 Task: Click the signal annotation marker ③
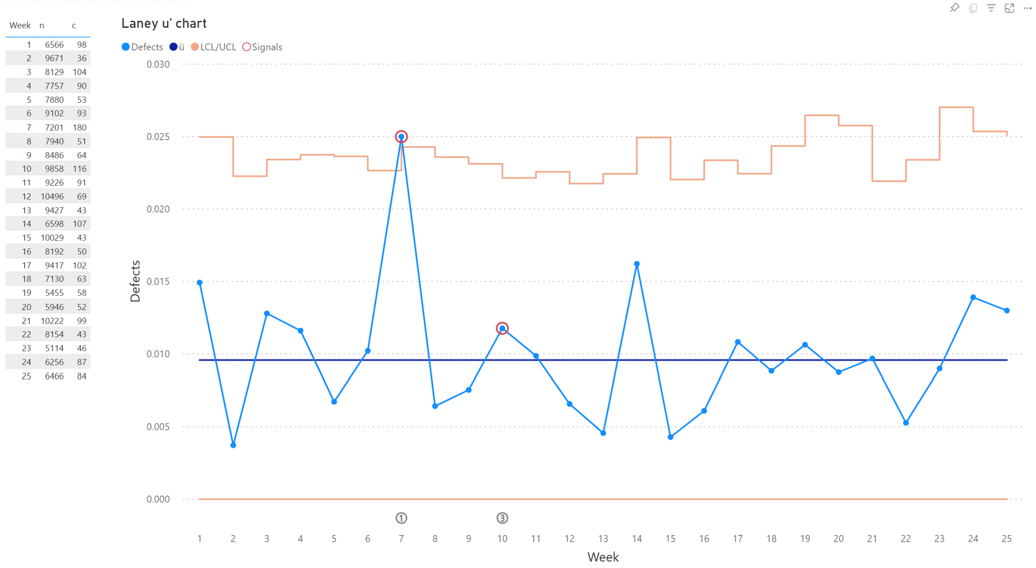pos(502,518)
